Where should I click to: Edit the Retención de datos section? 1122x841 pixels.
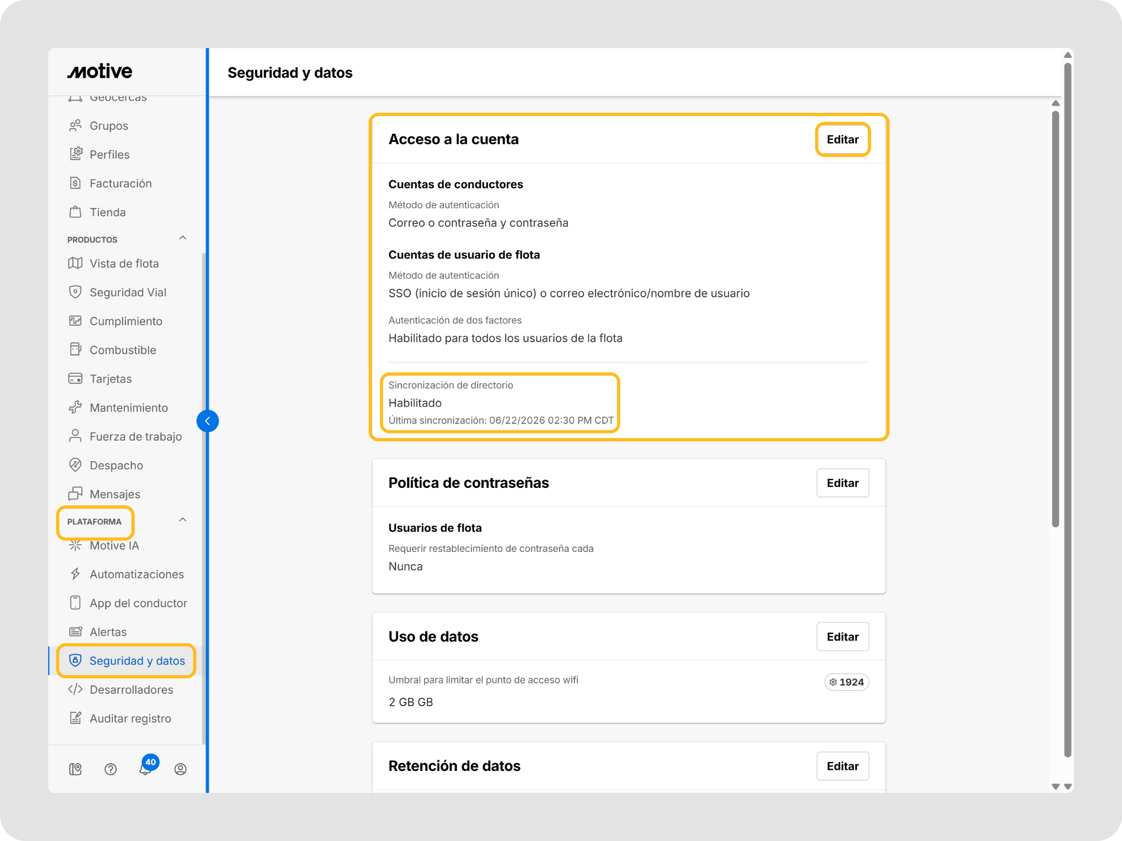click(843, 766)
